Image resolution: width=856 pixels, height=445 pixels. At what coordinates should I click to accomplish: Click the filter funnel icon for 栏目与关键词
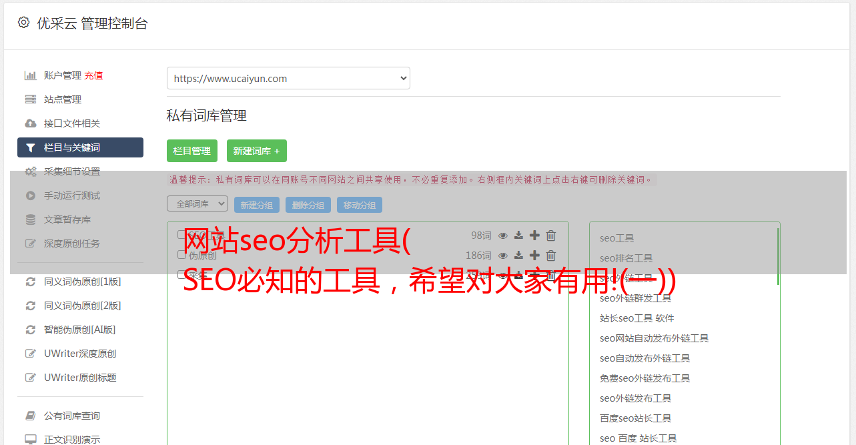tap(30, 147)
